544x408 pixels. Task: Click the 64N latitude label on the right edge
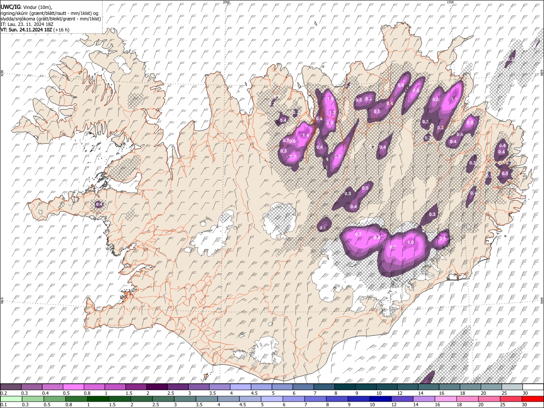[x=542, y=300]
